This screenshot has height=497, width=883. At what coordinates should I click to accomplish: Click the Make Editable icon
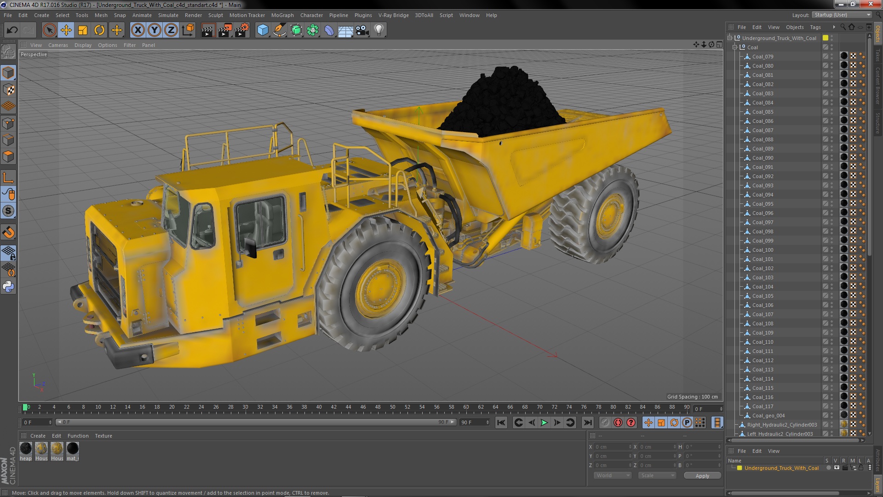click(x=8, y=52)
